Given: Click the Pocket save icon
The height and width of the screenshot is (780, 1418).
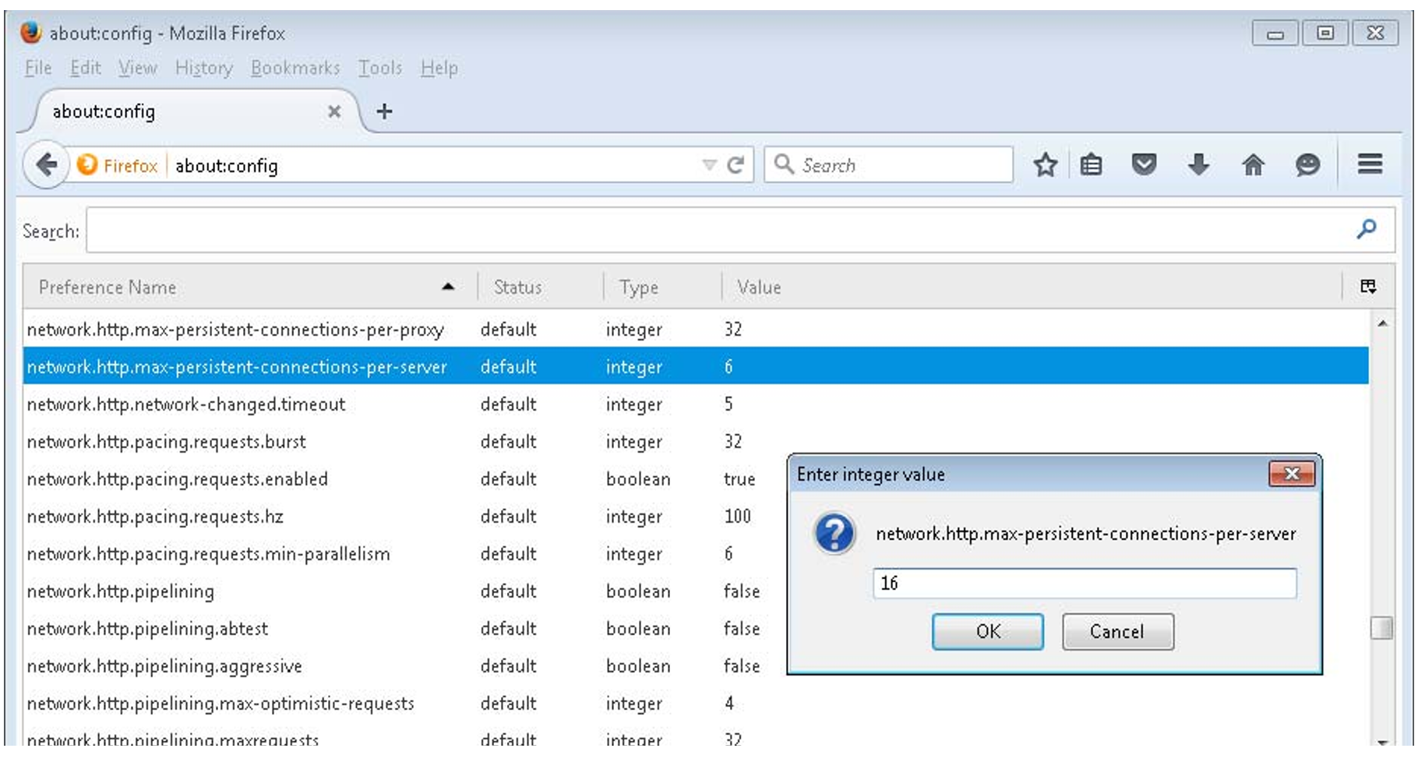Looking at the screenshot, I should pos(1144,165).
